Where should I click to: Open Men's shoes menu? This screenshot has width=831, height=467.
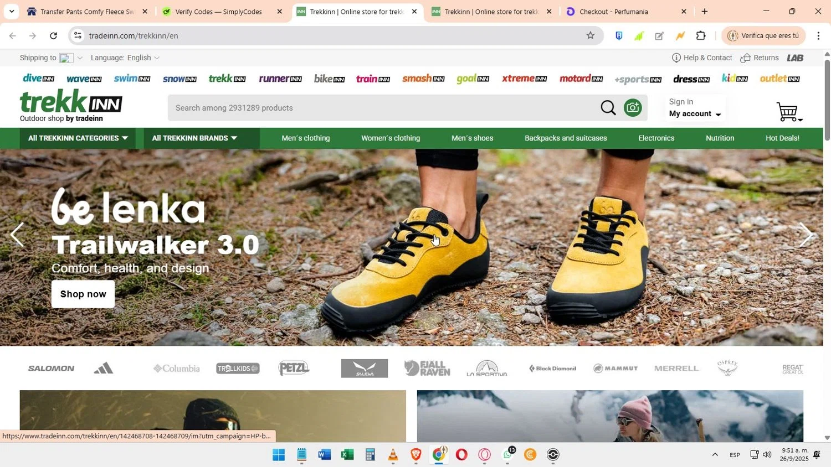point(472,138)
